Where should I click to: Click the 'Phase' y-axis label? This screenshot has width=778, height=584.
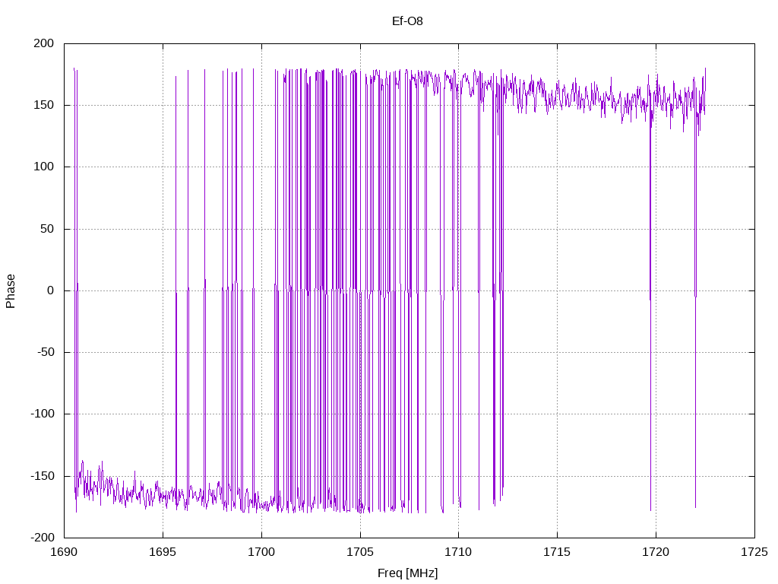11,291
